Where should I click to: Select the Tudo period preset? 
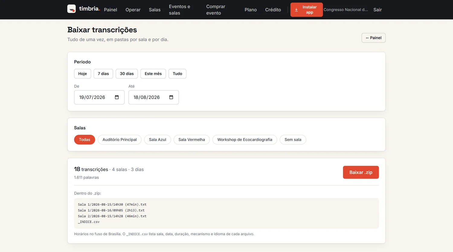178,74
